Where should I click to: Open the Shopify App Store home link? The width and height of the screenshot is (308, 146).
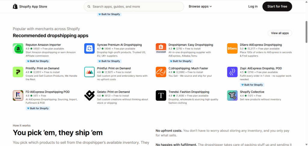point(30,7)
